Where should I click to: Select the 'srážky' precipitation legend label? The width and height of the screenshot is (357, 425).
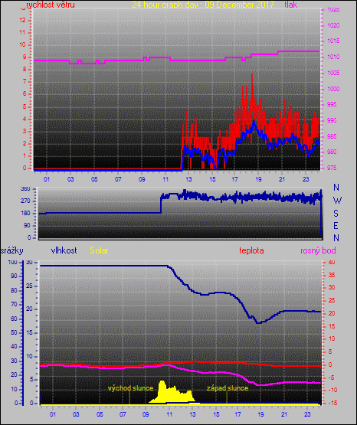(x=11, y=250)
